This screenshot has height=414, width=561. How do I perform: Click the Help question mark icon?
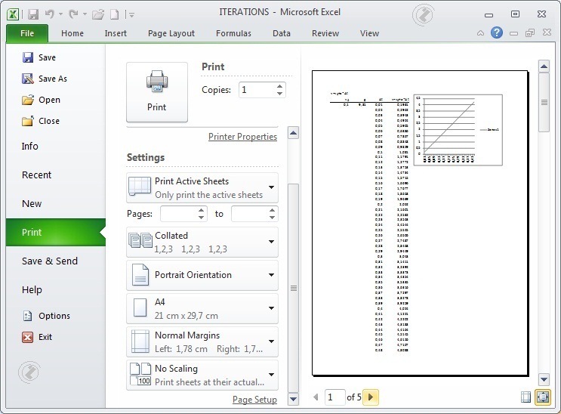pyautogui.click(x=496, y=33)
